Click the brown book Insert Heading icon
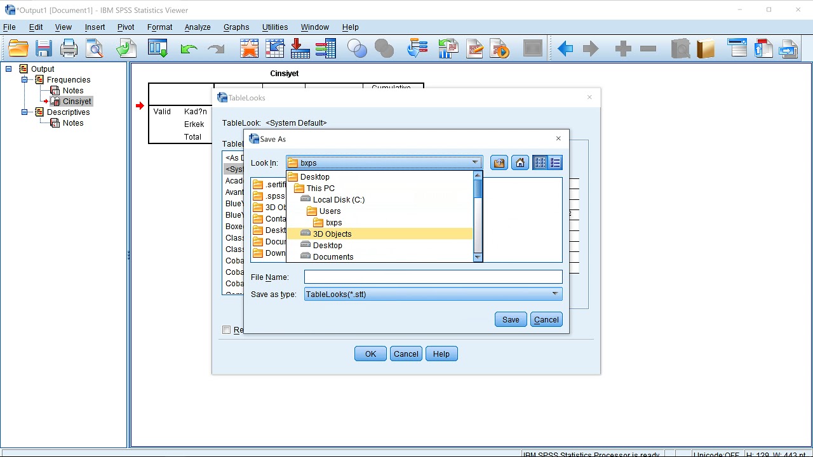 [706, 48]
